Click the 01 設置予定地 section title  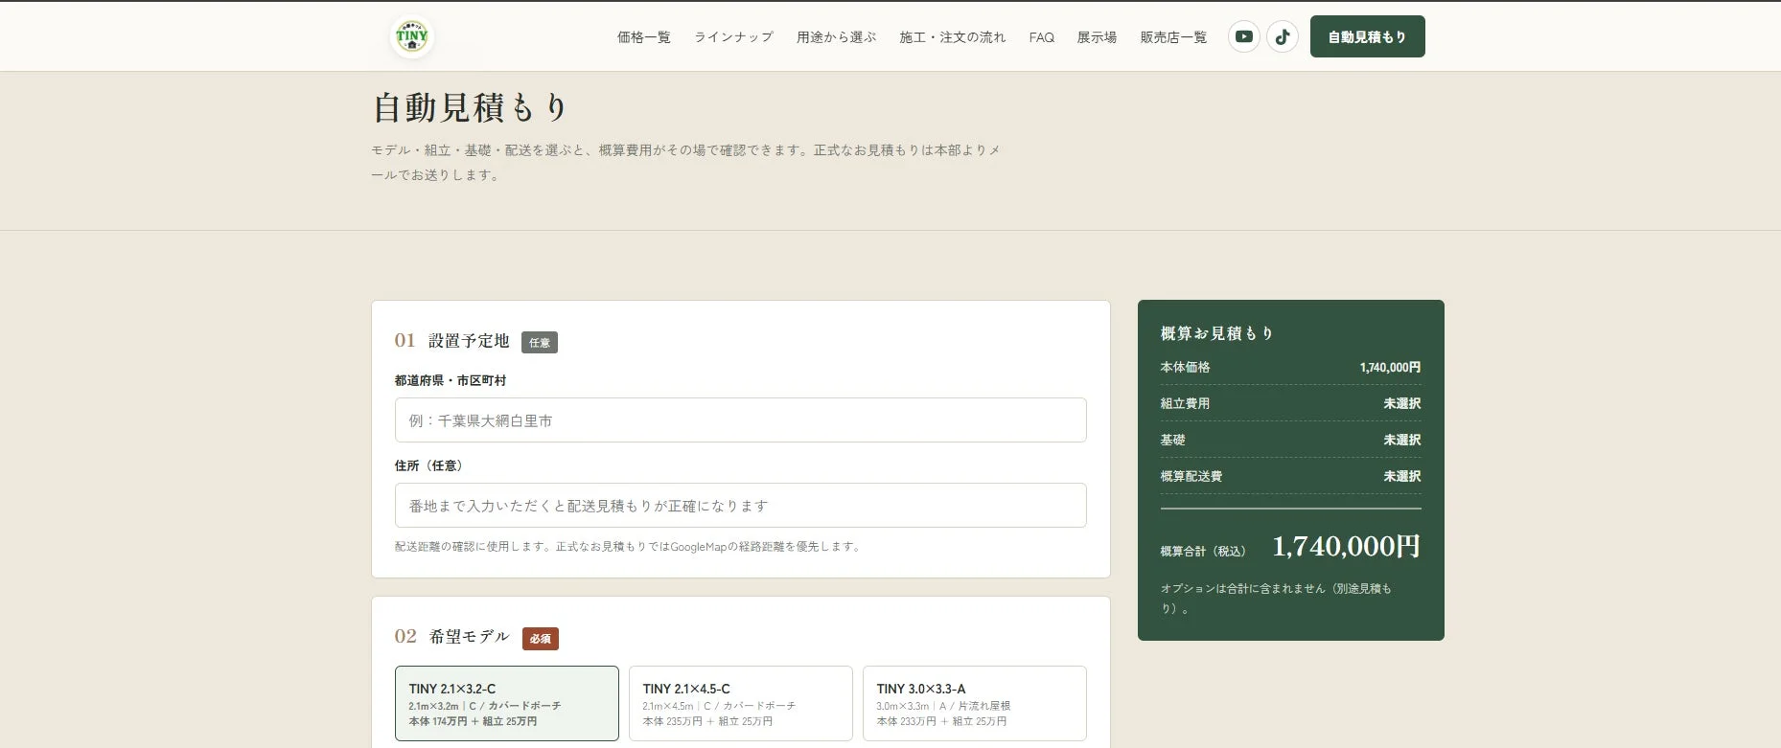pos(451,341)
